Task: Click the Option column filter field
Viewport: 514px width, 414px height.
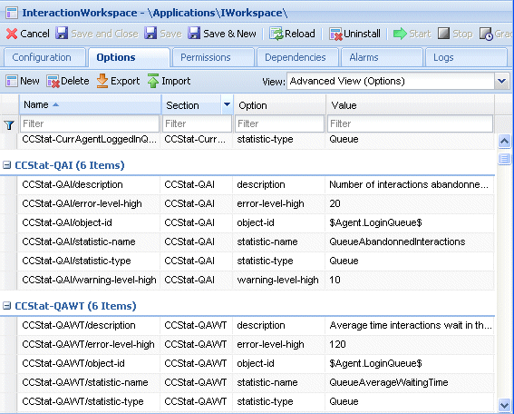Action: pyautogui.click(x=279, y=123)
